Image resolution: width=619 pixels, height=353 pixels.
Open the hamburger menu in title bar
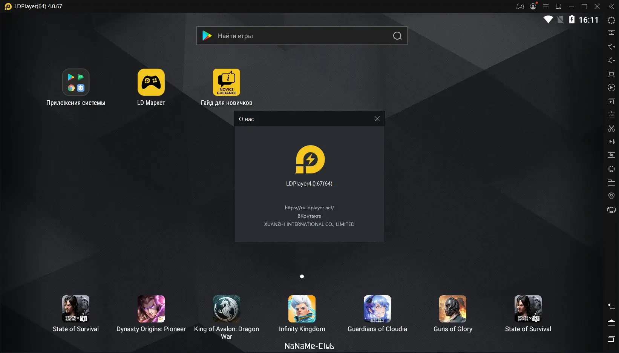pyautogui.click(x=546, y=6)
